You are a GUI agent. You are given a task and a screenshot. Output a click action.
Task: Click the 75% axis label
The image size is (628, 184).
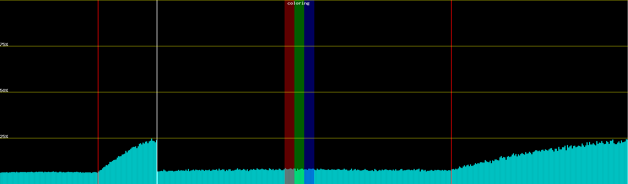point(4,44)
